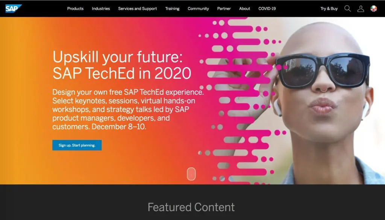Click the scroll-down mouse indicator icon
The width and height of the screenshot is (385, 220).
point(191,174)
